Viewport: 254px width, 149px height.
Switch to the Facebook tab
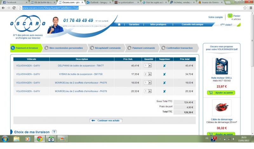[14, 3]
